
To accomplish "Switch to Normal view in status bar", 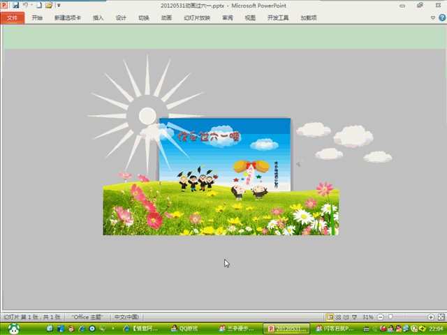I will (330, 317).
